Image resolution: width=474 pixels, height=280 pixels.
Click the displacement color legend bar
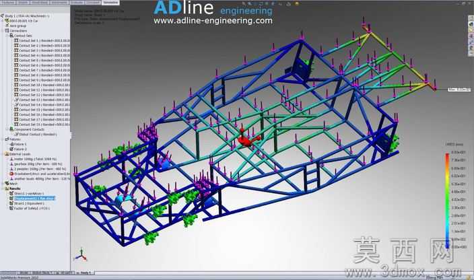click(447, 201)
